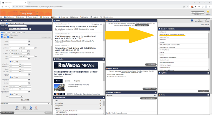Click the Delete search icon
Viewport: 212px width, 115px height.
[x=36, y=108]
